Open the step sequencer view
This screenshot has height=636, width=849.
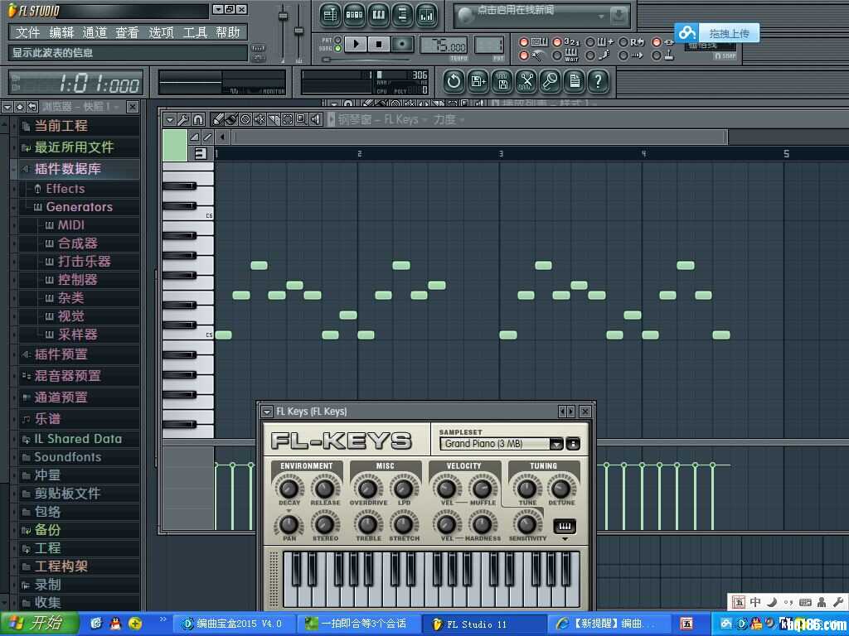click(355, 14)
